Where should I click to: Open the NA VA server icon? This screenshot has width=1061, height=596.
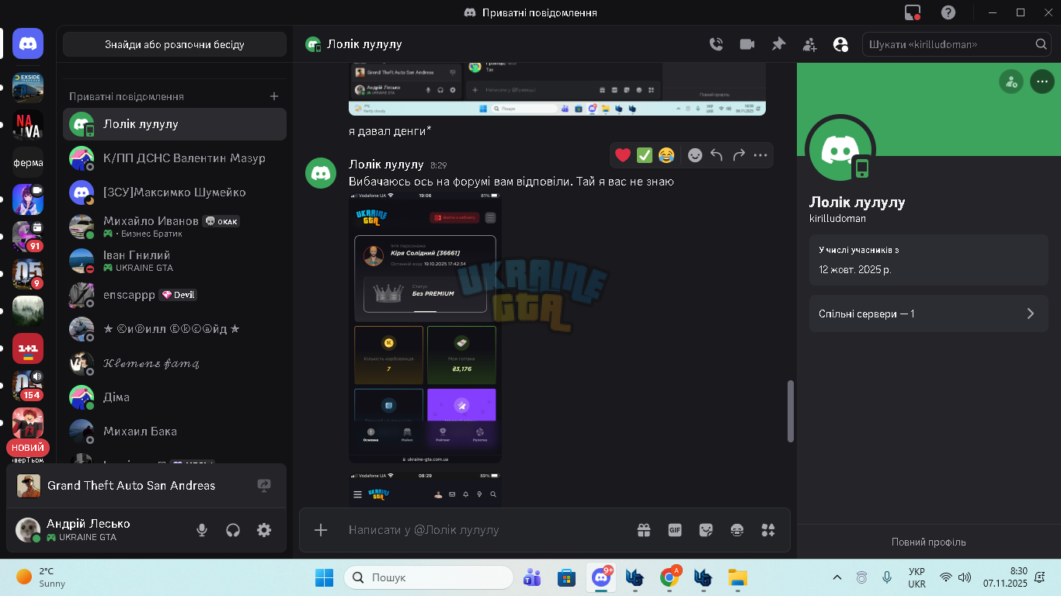tap(28, 125)
